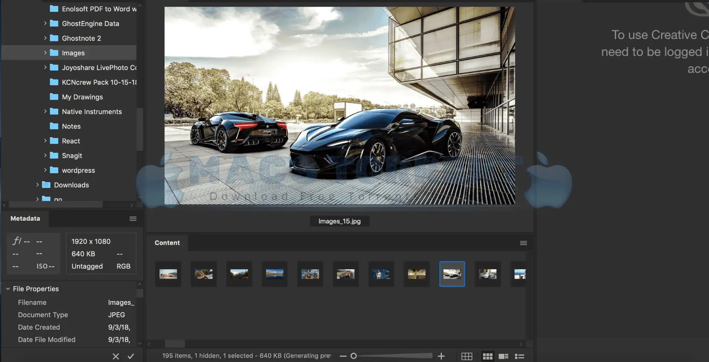Image resolution: width=709 pixels, height=362 pixels.
Task: Cancel metadata changes with the X icon
Action: pyautogui.click(x=116, y=356)
